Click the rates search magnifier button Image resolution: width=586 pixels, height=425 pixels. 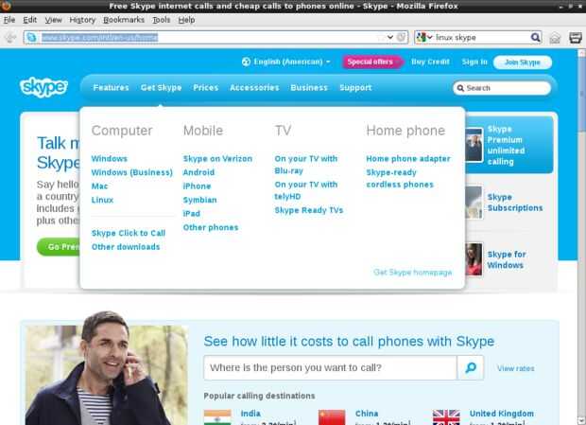(471, 368)
